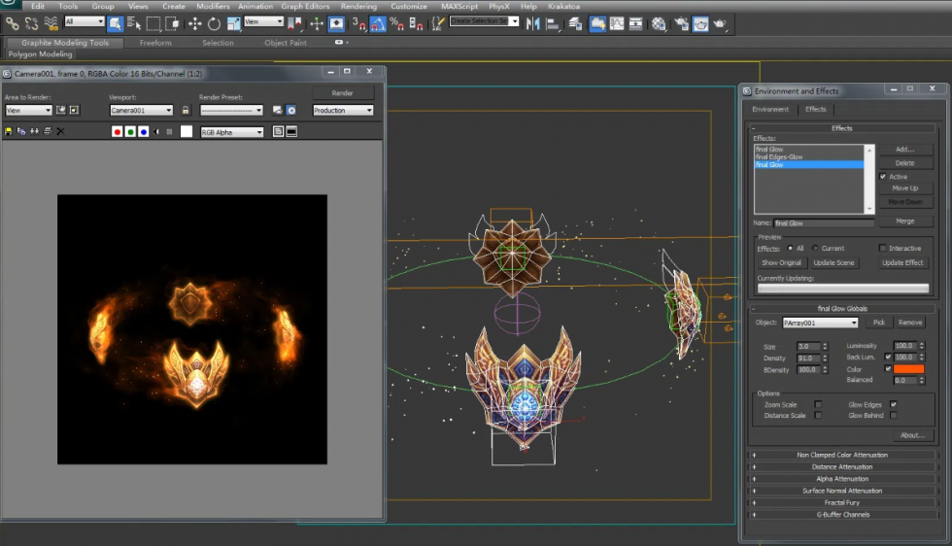The width and height of the screenshot is (952, 546).
Task: Enable the Interactive preview checkbox
Action: pos(882,248)
